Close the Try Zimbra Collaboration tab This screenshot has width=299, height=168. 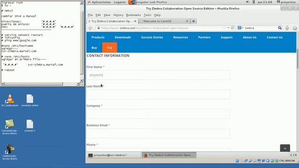(x=135, y=21)
